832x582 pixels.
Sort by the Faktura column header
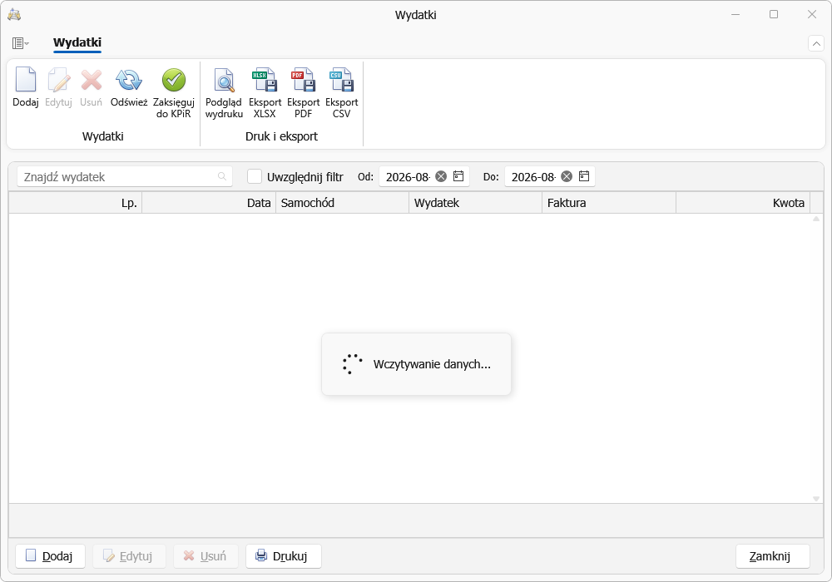point(609,203)
